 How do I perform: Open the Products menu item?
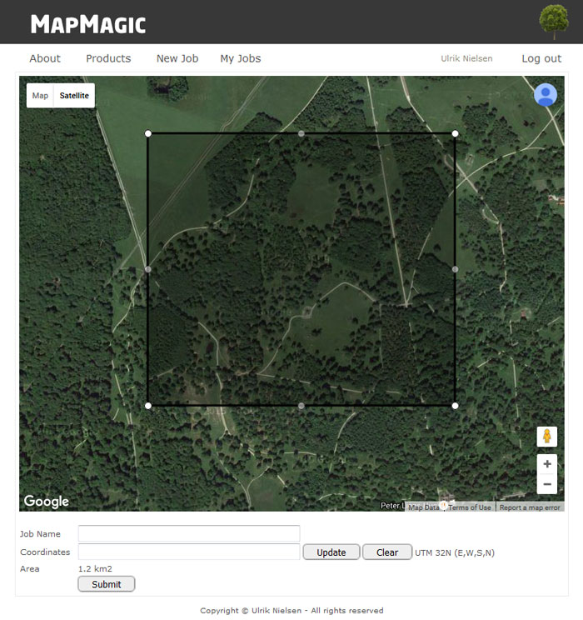(108, 58)
